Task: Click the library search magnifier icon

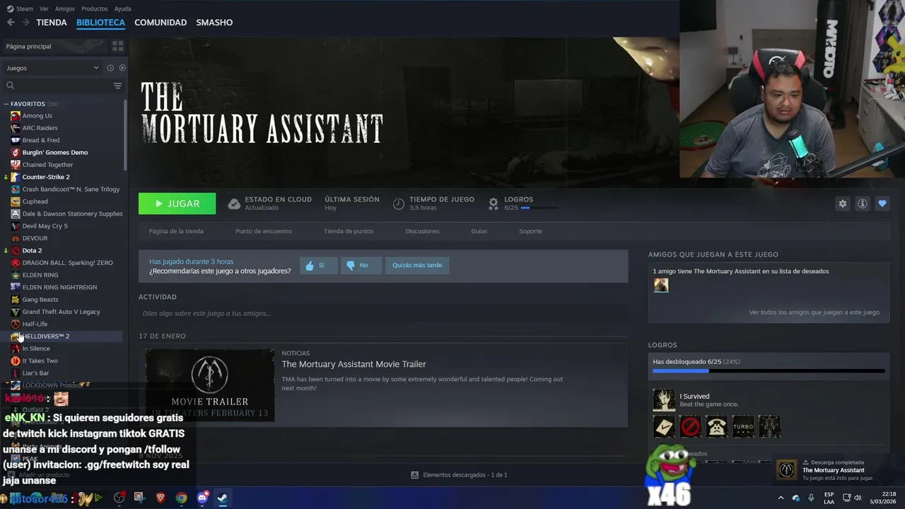Action: [10, 86]
